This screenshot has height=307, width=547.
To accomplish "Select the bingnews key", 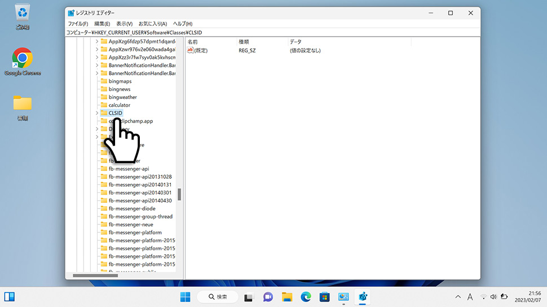I will pyautogui.click(x=120, y=89).
